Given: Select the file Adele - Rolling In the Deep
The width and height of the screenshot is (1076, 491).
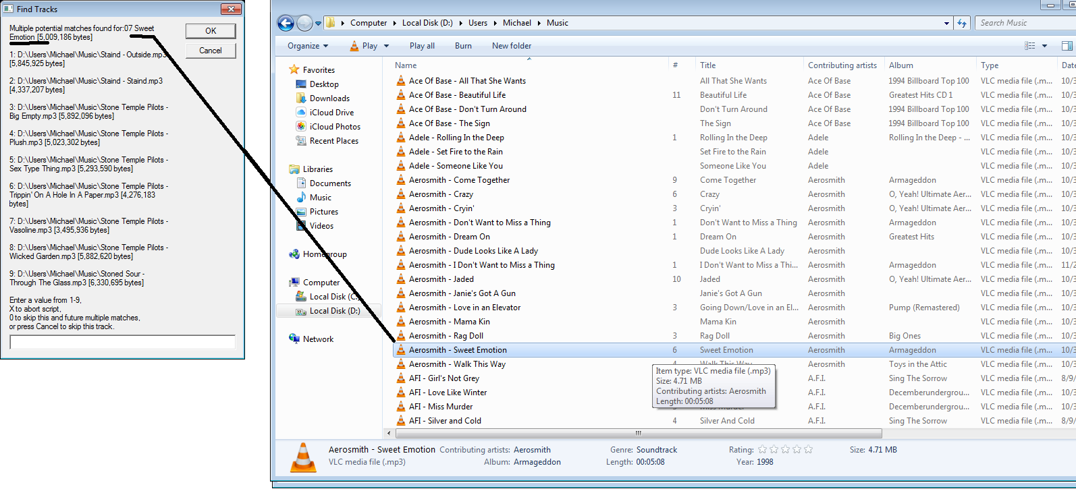Looking at the screenshot, I should pos(456,138).
